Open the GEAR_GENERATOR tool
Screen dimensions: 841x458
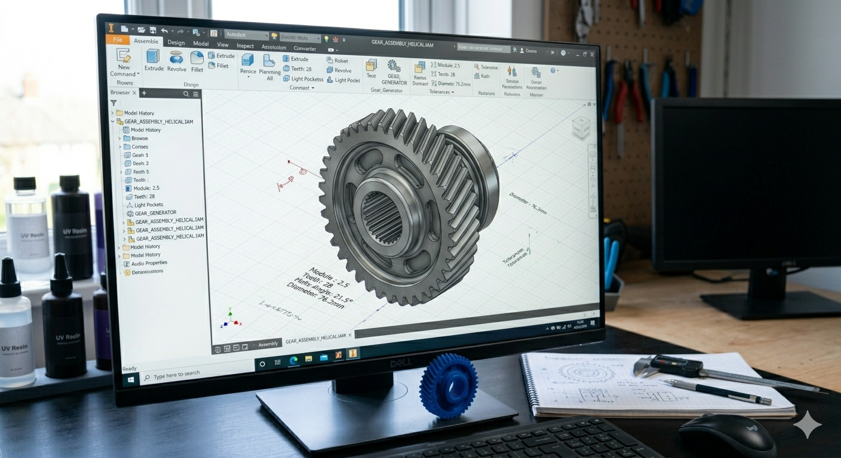click(393, 67)
